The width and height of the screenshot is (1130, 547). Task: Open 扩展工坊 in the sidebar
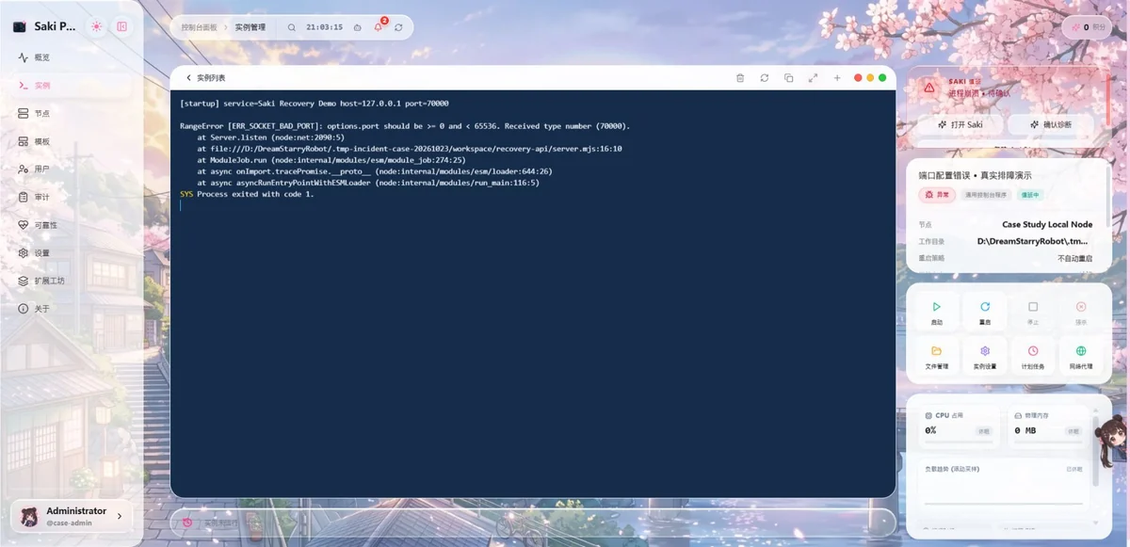[x=72, y=281]
